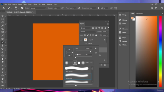Image resolution: width=164 pixels, height=92 pixels.
Task: Select the Path Selection tool
Action: click(3, 72)
